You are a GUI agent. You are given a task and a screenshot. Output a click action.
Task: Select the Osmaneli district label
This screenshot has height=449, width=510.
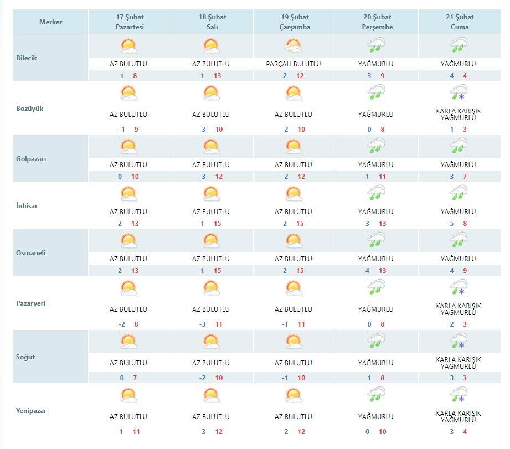pos(30,252)
